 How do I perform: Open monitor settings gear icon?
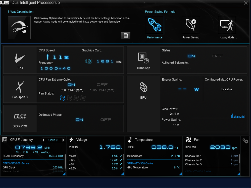(x=245, y=141)
